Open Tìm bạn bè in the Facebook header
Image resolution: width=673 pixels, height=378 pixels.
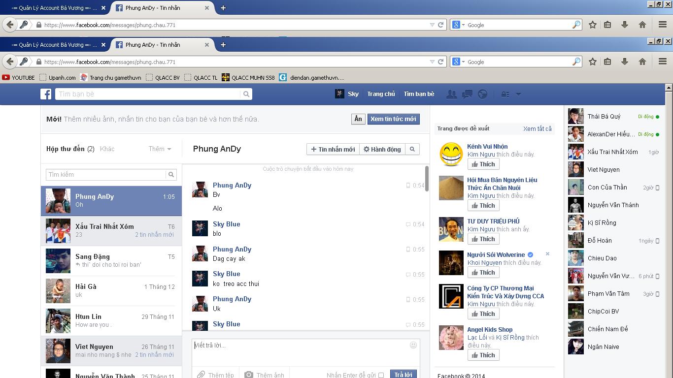click(x=419, y=94)
